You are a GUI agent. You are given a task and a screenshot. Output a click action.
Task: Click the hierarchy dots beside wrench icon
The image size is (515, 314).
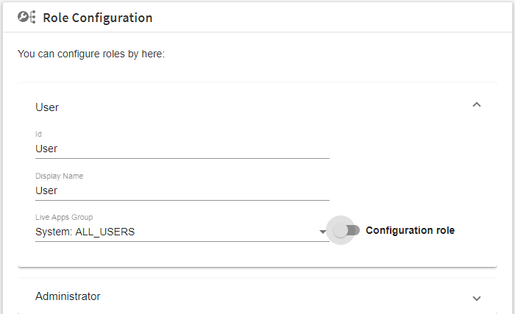click(x=32, y=17)
